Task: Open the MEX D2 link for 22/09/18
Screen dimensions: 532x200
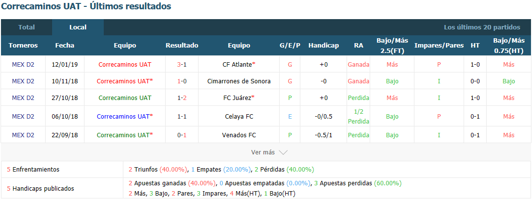Action: (23, 135)
